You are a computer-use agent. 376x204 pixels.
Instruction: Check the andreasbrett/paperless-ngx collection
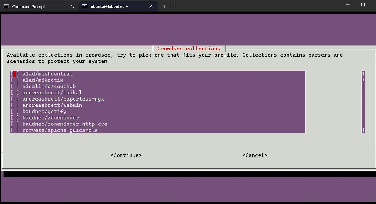tap(15, 99)
